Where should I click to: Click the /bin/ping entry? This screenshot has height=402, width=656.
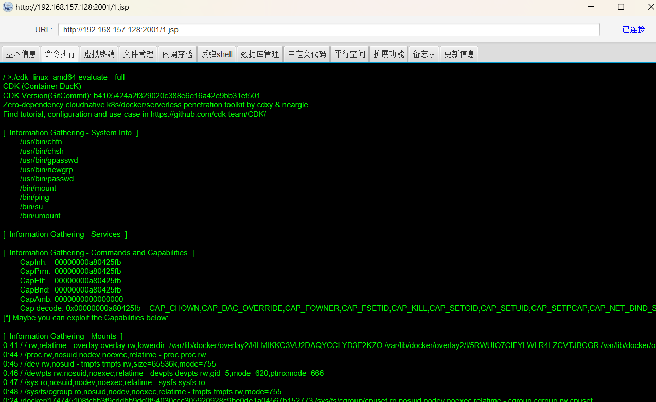34,197
